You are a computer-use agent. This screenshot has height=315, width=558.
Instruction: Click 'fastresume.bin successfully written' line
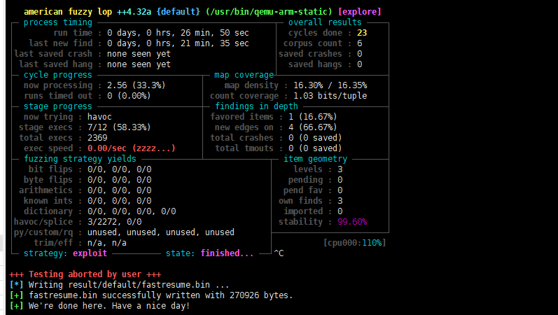161,295
